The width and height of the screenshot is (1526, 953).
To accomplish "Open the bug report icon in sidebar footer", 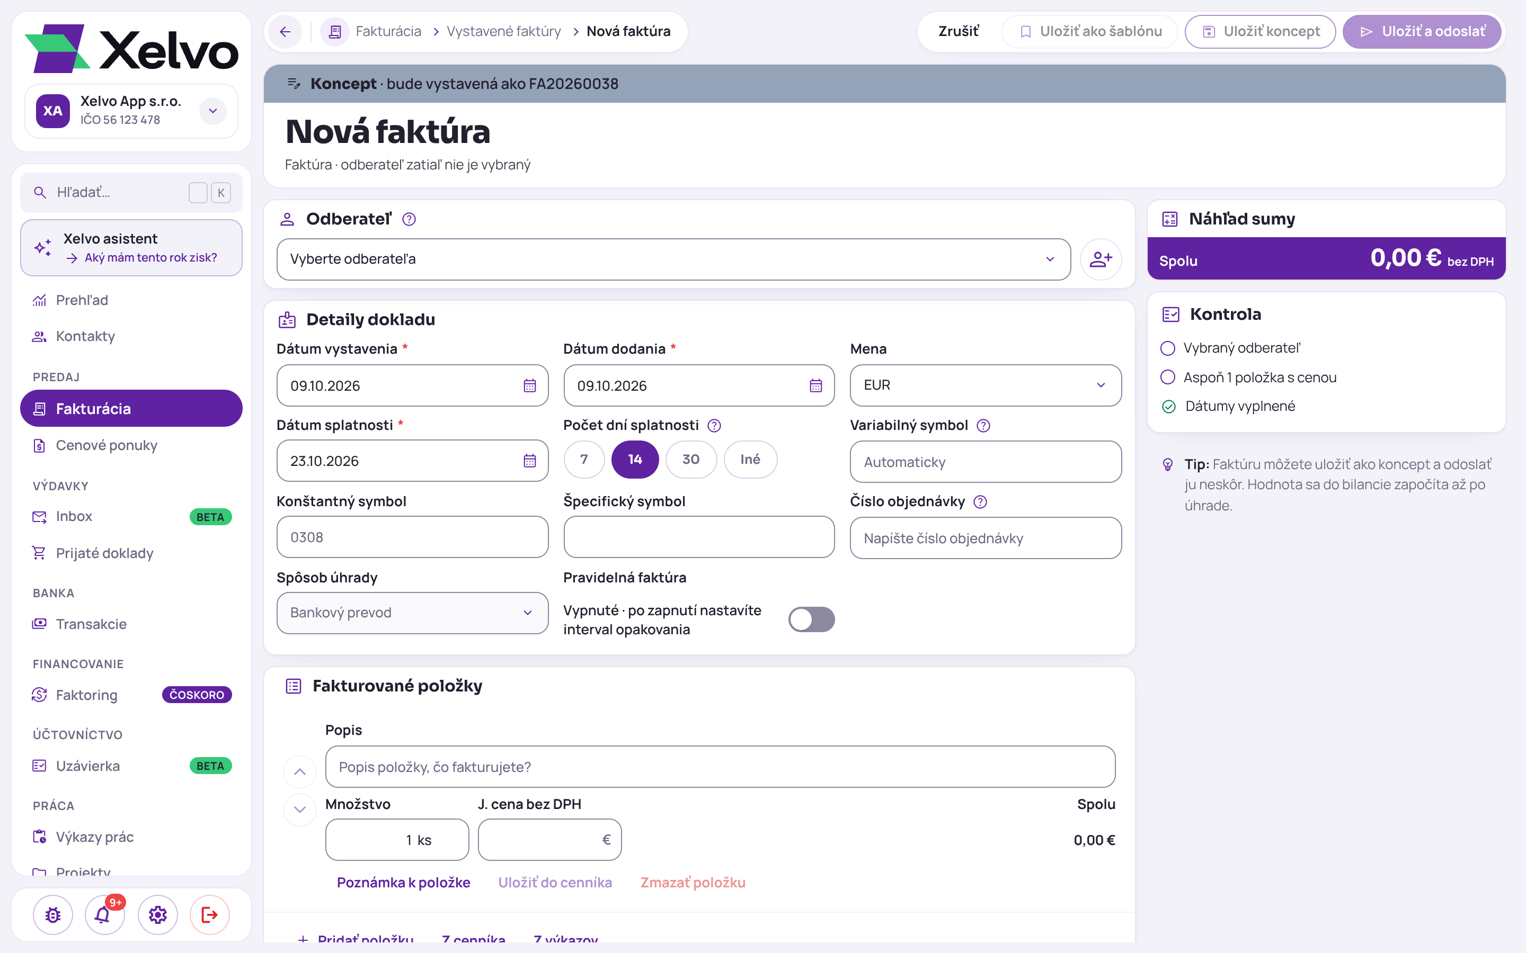I will (53, 914).
